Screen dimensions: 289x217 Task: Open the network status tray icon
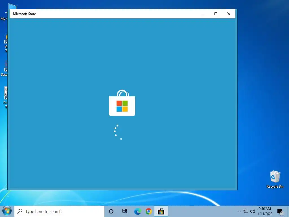246,211
